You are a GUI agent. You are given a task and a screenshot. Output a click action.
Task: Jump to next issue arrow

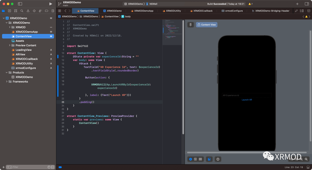click(309, 17)
